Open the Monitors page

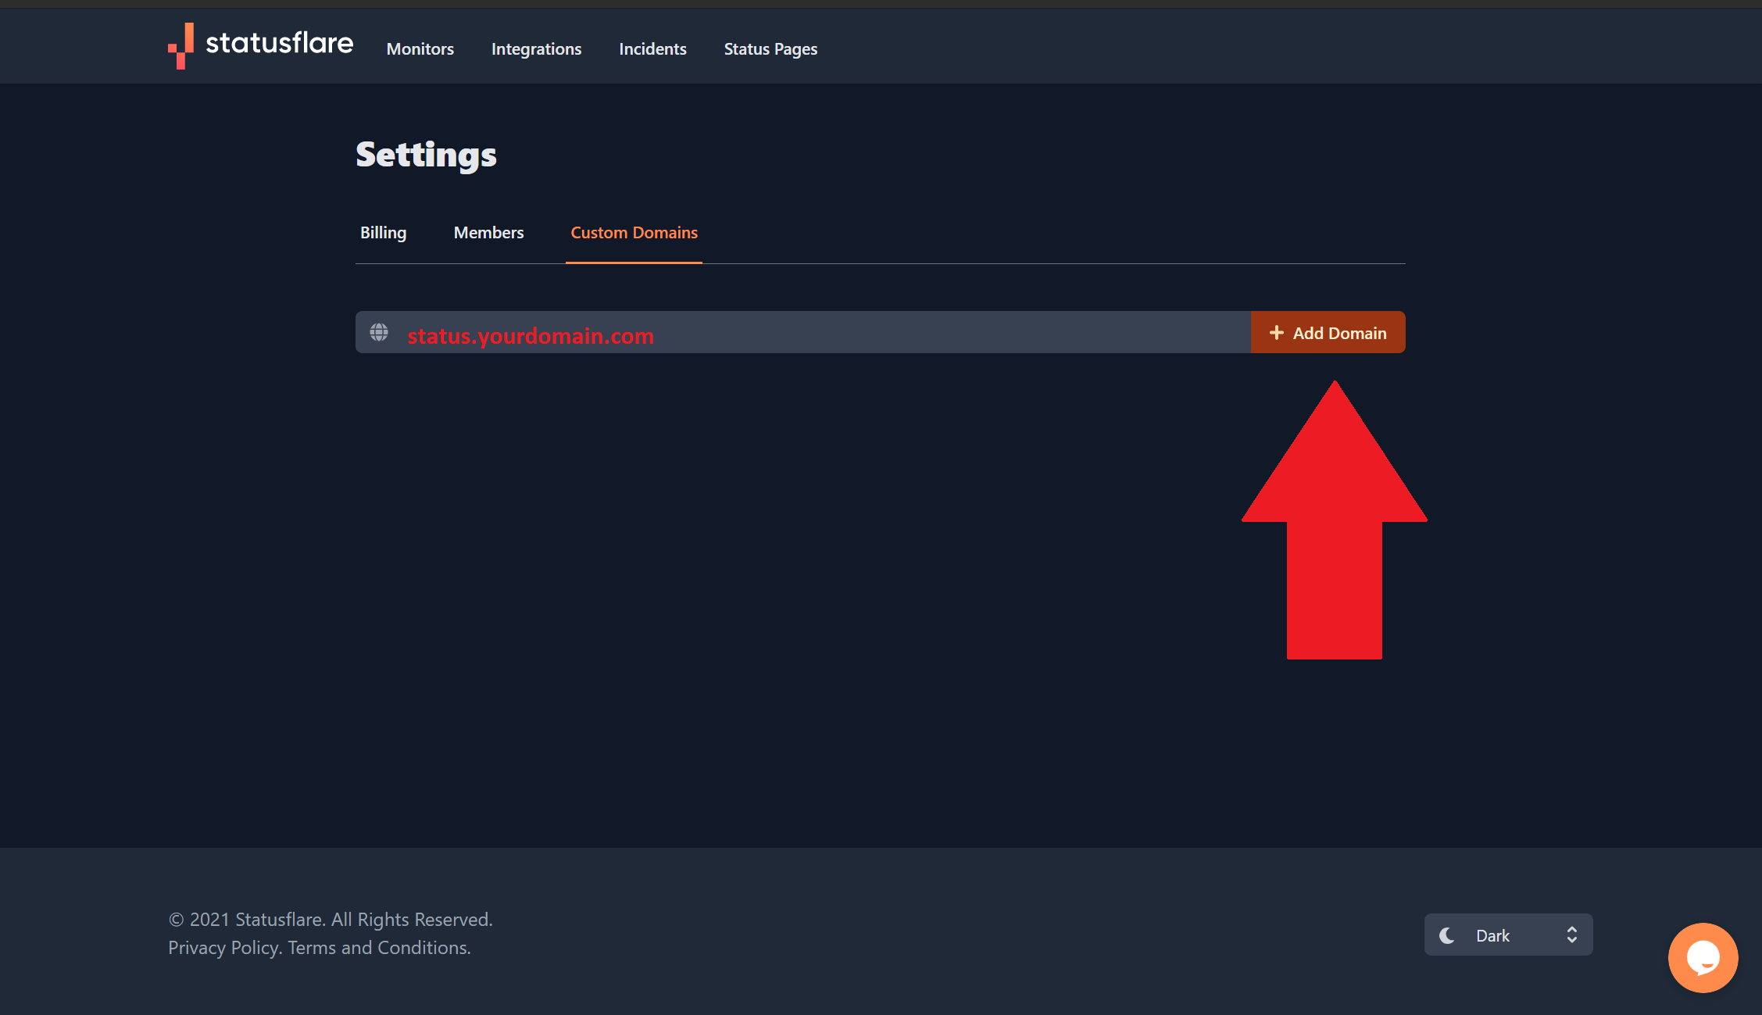(x=420, y=49)
